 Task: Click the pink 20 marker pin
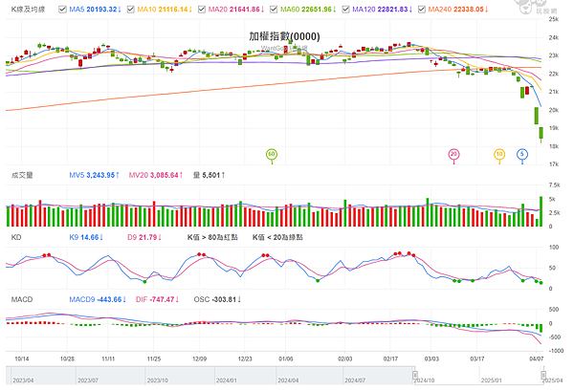click(453, 155)
